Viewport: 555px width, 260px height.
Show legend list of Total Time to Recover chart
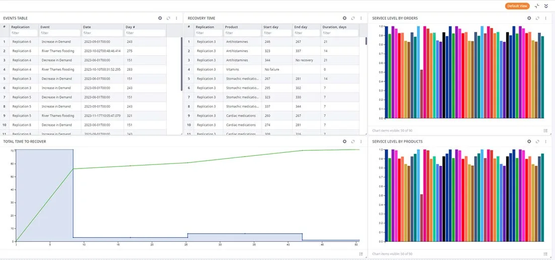[x=361, y=253]
